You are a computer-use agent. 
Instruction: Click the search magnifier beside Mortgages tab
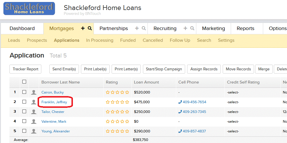pyautogui.click(x=90, y=28)
